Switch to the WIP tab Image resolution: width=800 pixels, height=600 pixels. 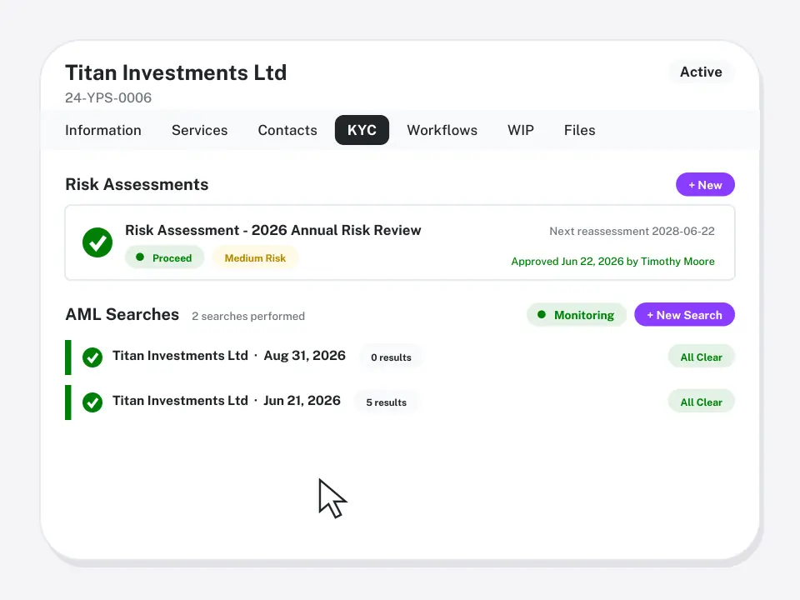[x=520, y=130]
